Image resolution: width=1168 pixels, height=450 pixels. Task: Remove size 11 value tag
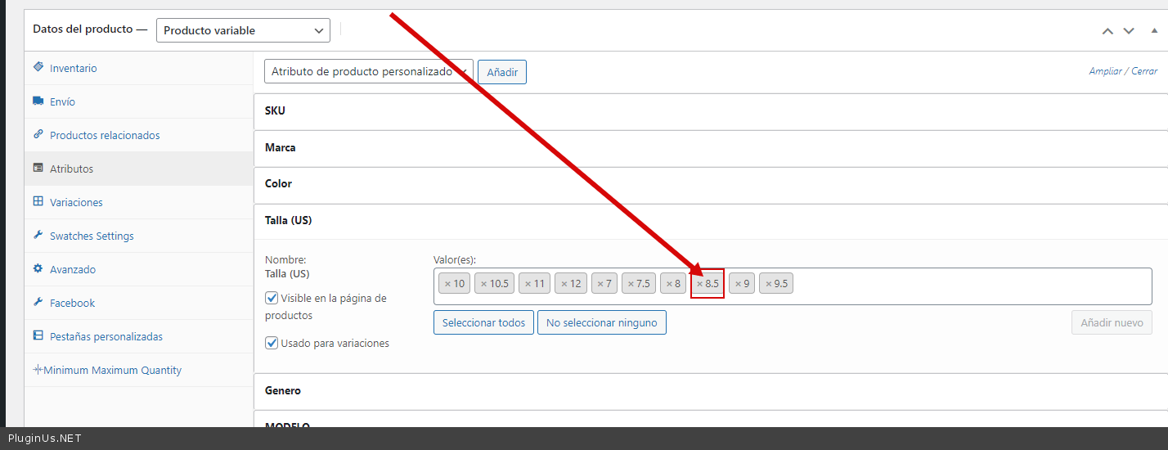click(x=527, y=284)
